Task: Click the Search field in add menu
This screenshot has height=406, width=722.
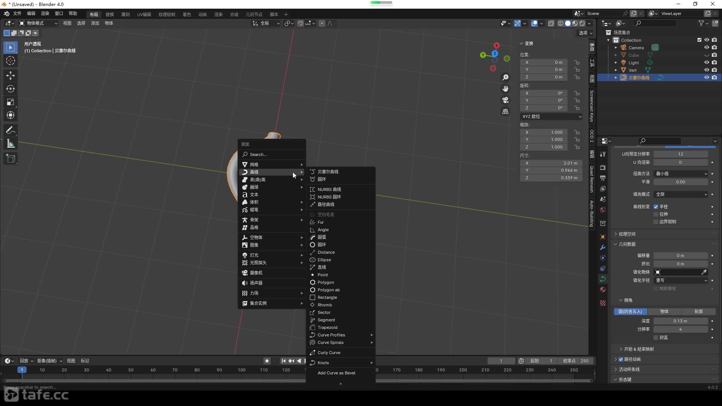Action: pyautogui.click(x=272, y=155)
